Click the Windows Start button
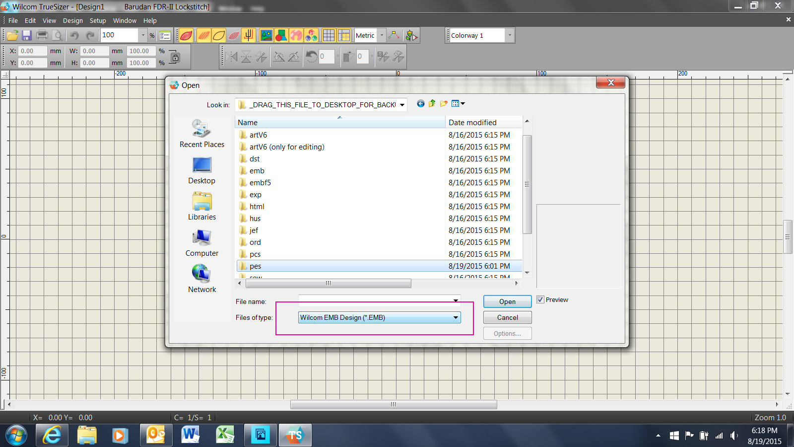 tap(16, 436)
